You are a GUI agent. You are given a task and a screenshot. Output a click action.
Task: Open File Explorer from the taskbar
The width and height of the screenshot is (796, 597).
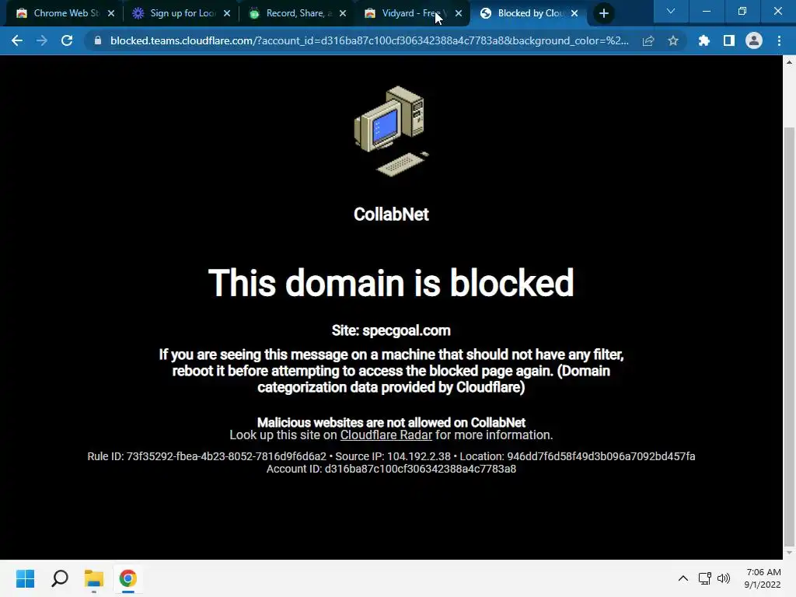94,578
